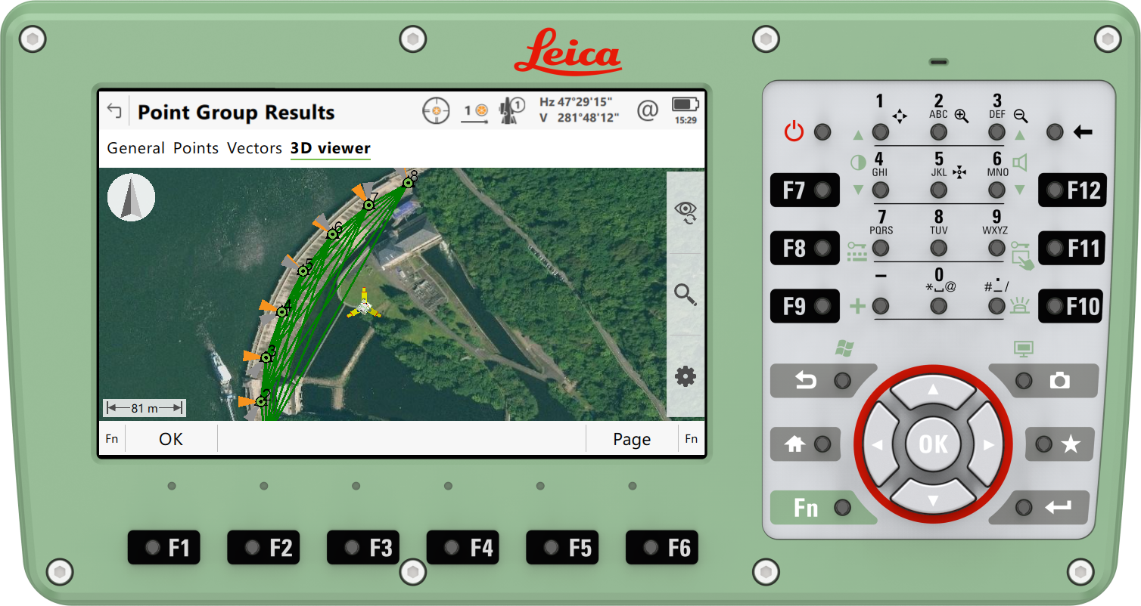Viewport: 1141px width, 606px height.
Task: Switch to the Vectors tab
Action: (x=254, y=148)
